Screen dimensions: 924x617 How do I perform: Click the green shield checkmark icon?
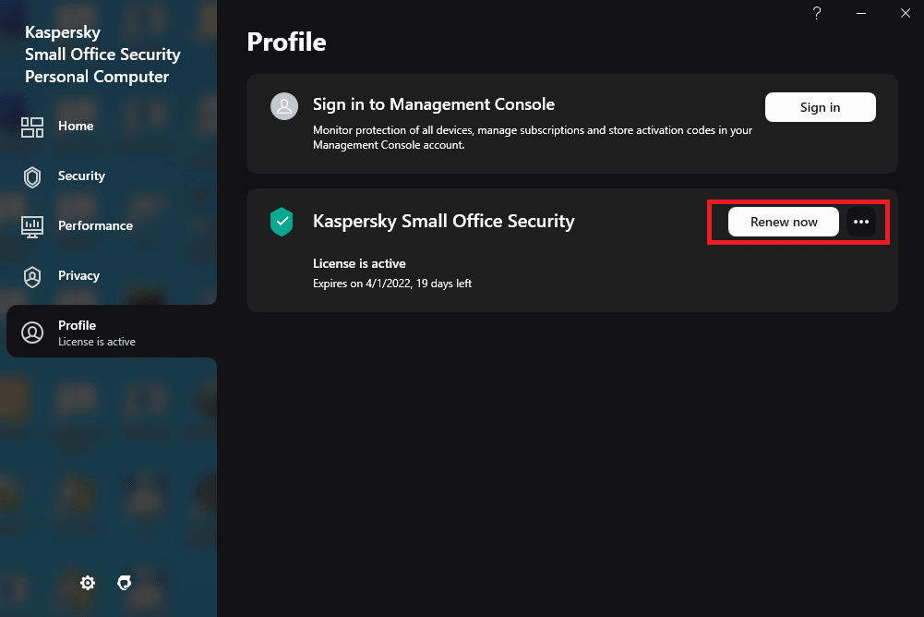point(282,222)
